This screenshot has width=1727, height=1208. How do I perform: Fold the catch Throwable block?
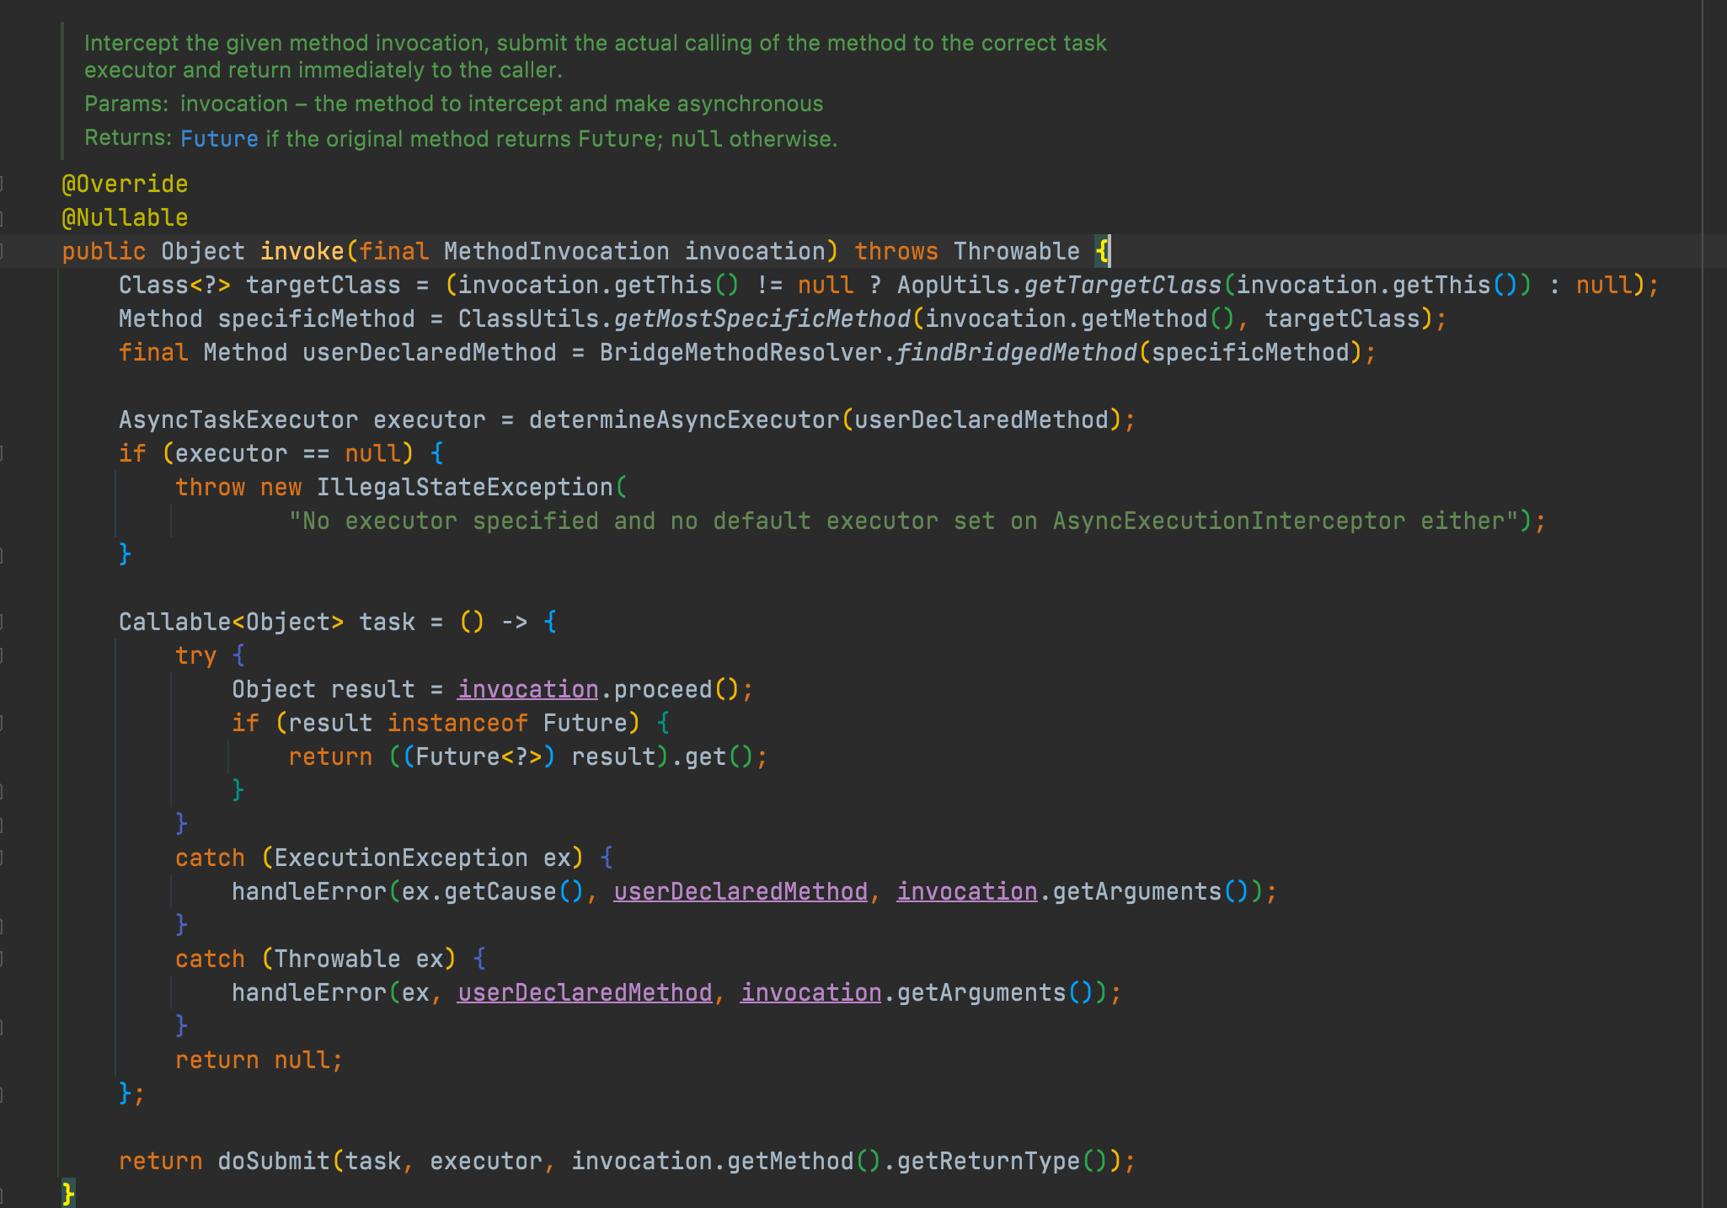pos(3,959)
